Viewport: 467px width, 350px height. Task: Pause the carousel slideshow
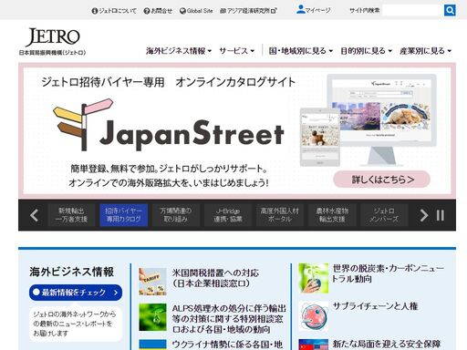[x=441, y=215]
